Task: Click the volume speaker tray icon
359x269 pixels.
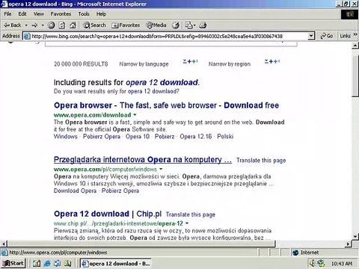Action: [312, 263]
